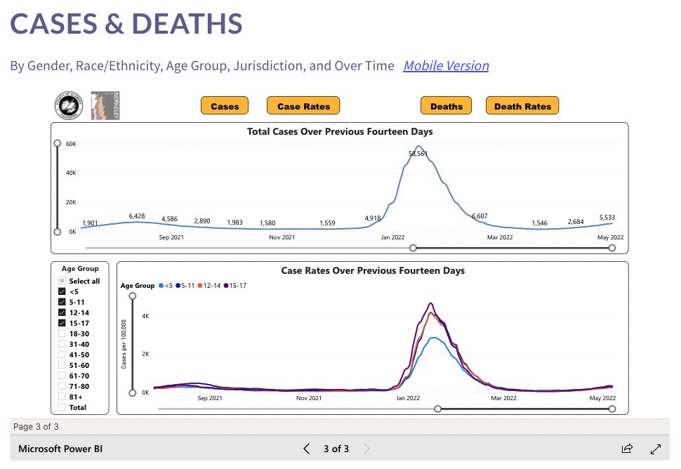Check the Total age group option
681x469 pixels.
(62, 407)
